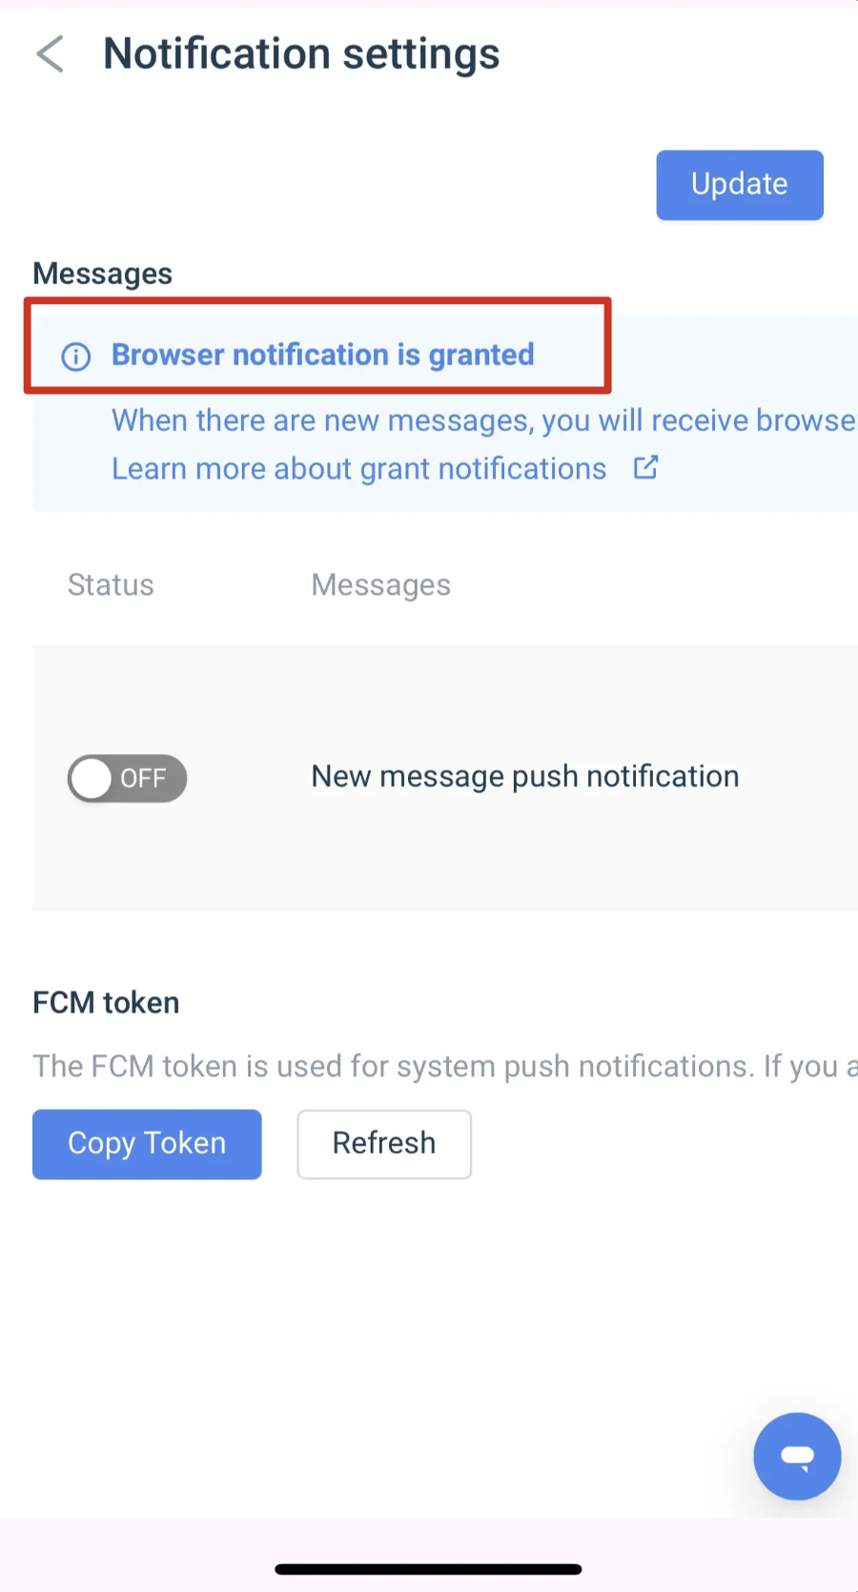Go back using the left arrow
The image size is (858, 1592).
pyautogui.click(x=50, y=54)
